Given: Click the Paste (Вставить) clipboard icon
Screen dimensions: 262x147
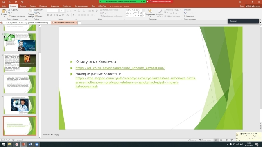Looking at the screenshot, I should pos(4,11).
